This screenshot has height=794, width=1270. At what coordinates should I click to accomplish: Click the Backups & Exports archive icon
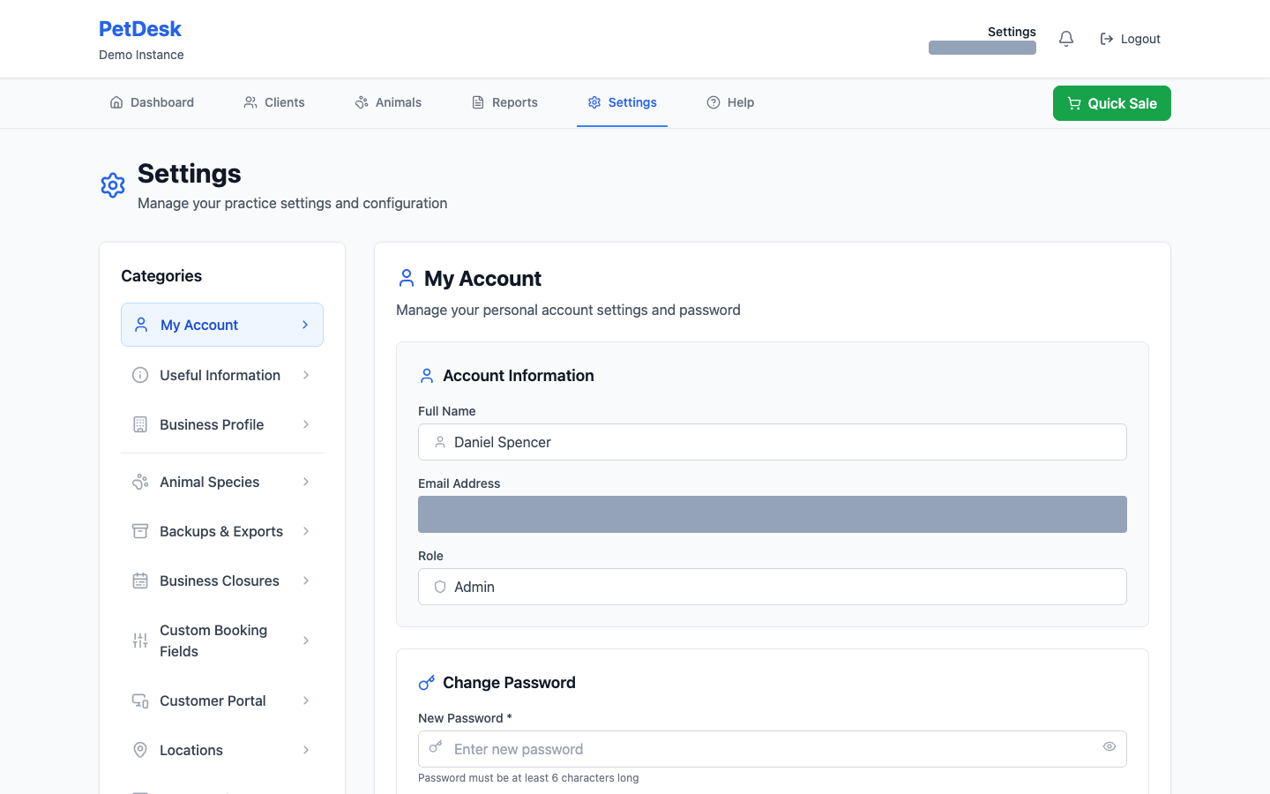pos(140,531)
